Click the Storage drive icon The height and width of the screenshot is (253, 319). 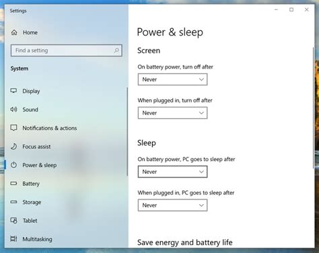click(13, 202)
